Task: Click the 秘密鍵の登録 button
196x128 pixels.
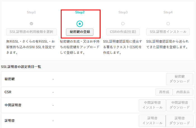Action: point(80,32)
